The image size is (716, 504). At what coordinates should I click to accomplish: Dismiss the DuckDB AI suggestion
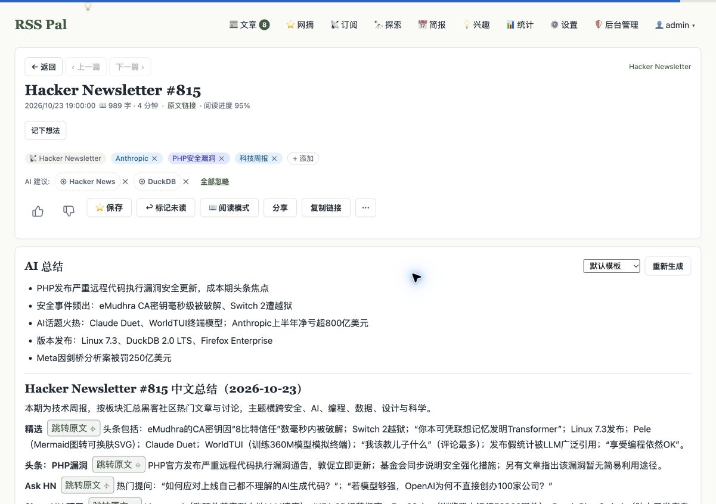click(x=186, y=182)
